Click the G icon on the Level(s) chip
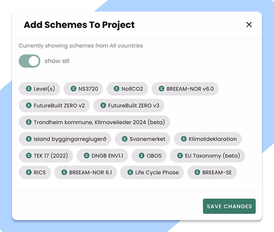Screen dimensions: 274x232 [x=29, y=89]
